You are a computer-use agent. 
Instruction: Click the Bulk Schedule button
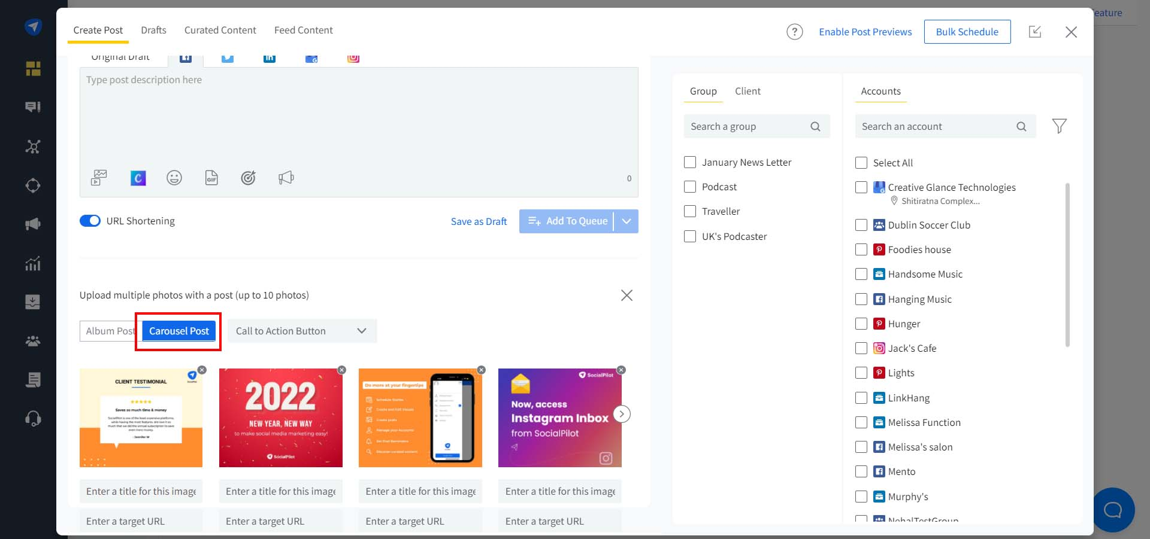click(x=967, y=32)
